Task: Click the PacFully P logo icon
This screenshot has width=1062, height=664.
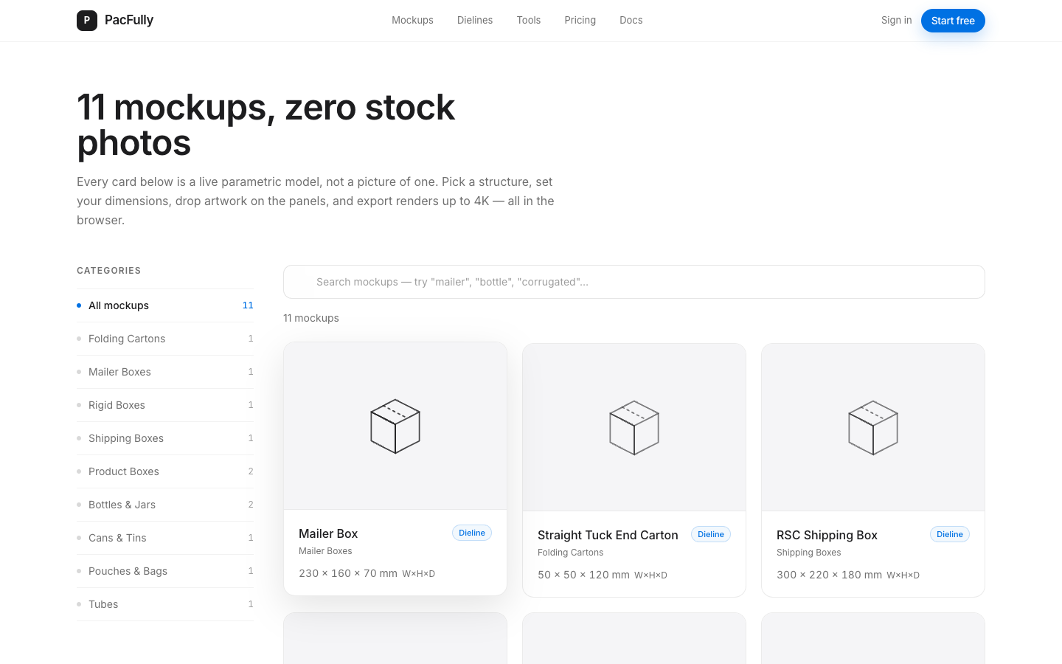Action: 87,21
